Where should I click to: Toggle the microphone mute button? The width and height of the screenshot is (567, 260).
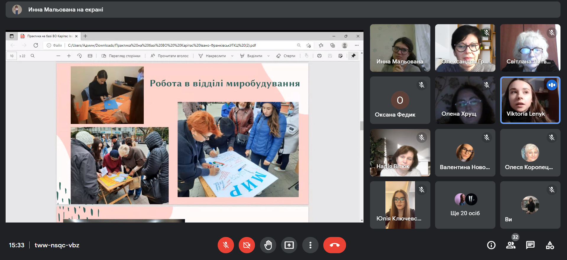point(226,245)
